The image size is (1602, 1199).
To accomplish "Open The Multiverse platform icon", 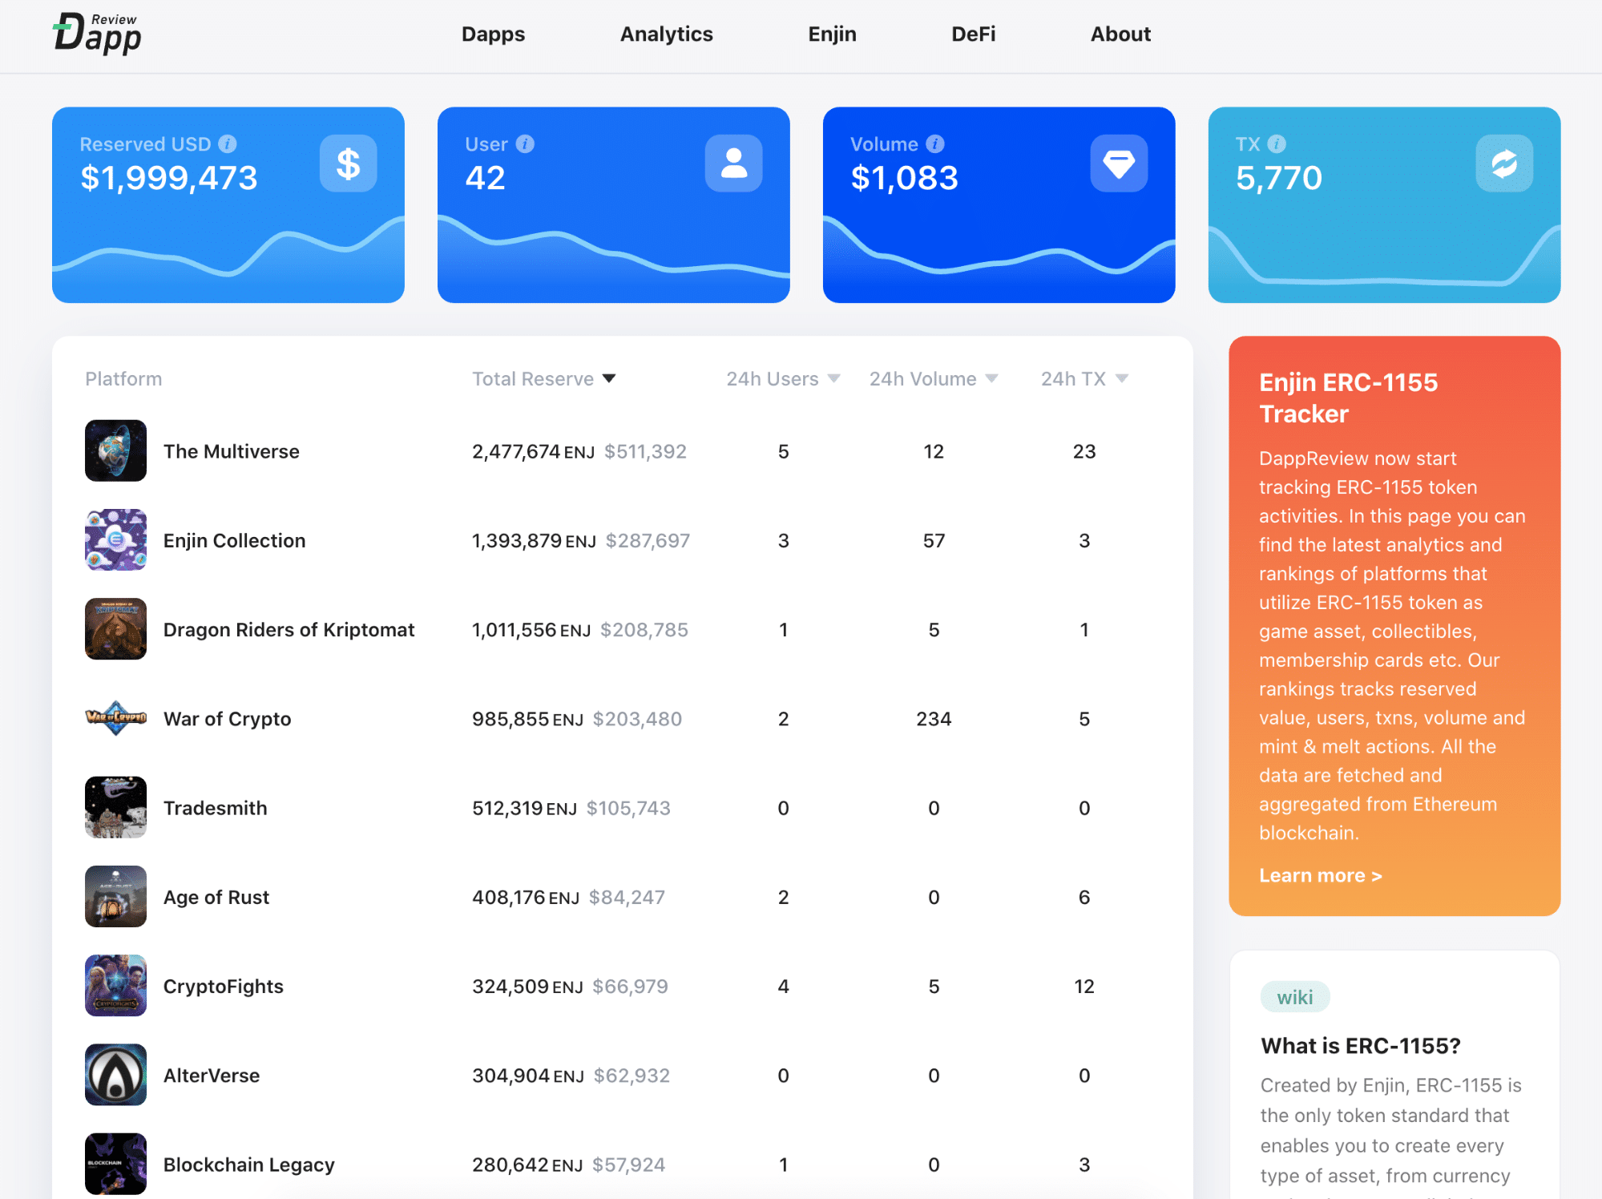I will (116, 450).
